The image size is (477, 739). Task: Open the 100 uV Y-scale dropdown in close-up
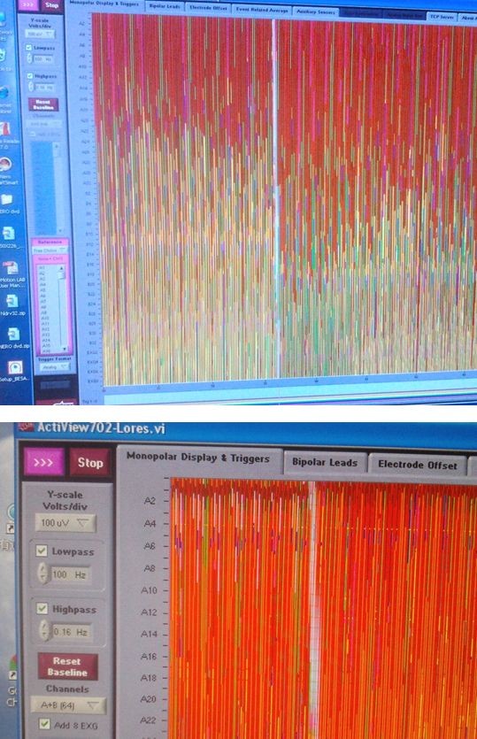(x=65, y=523)
